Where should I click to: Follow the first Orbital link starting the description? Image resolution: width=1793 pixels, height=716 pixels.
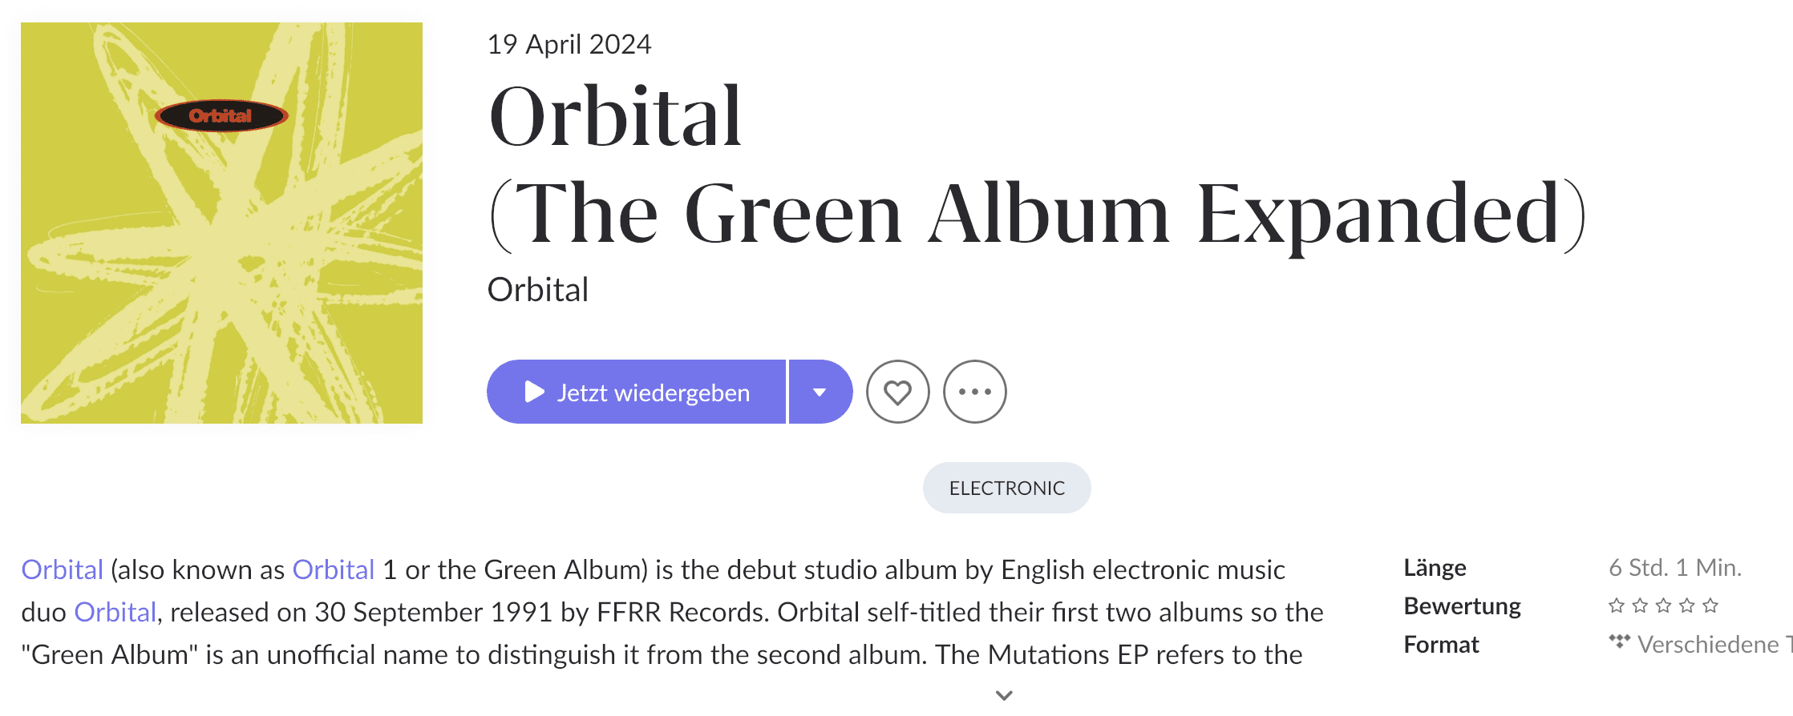62,569
